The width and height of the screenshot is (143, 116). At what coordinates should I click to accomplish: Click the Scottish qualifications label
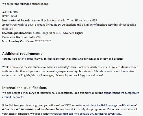[17, 33]
